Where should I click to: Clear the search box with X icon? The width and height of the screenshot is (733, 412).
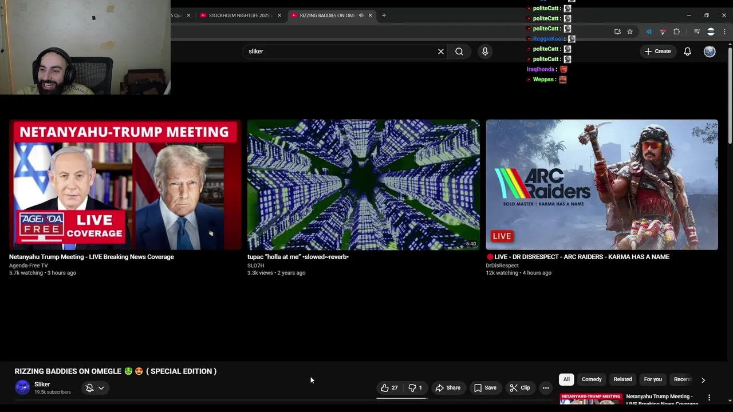[x=441, y=51]
